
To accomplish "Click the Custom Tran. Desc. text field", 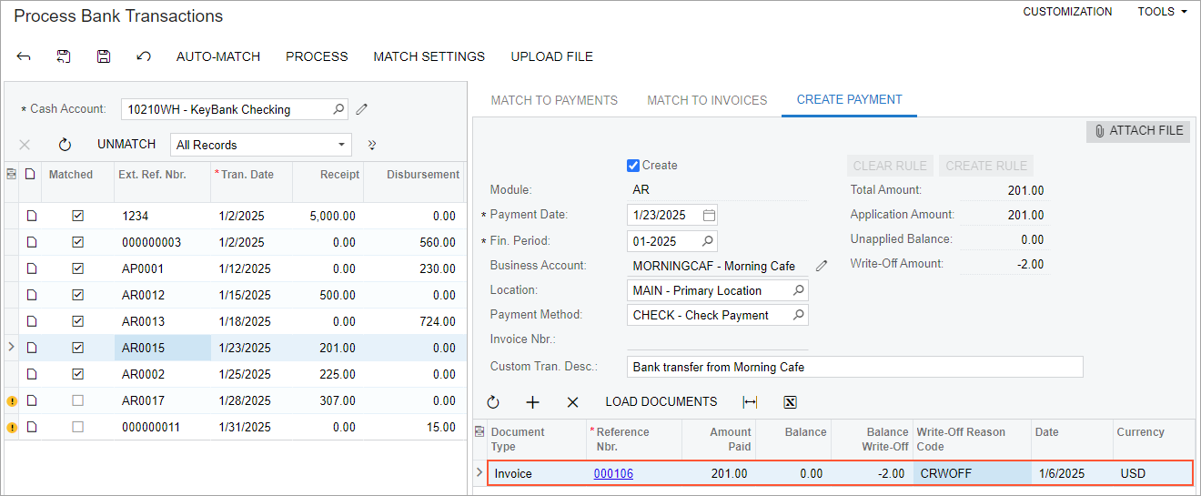I will (854, 367).
